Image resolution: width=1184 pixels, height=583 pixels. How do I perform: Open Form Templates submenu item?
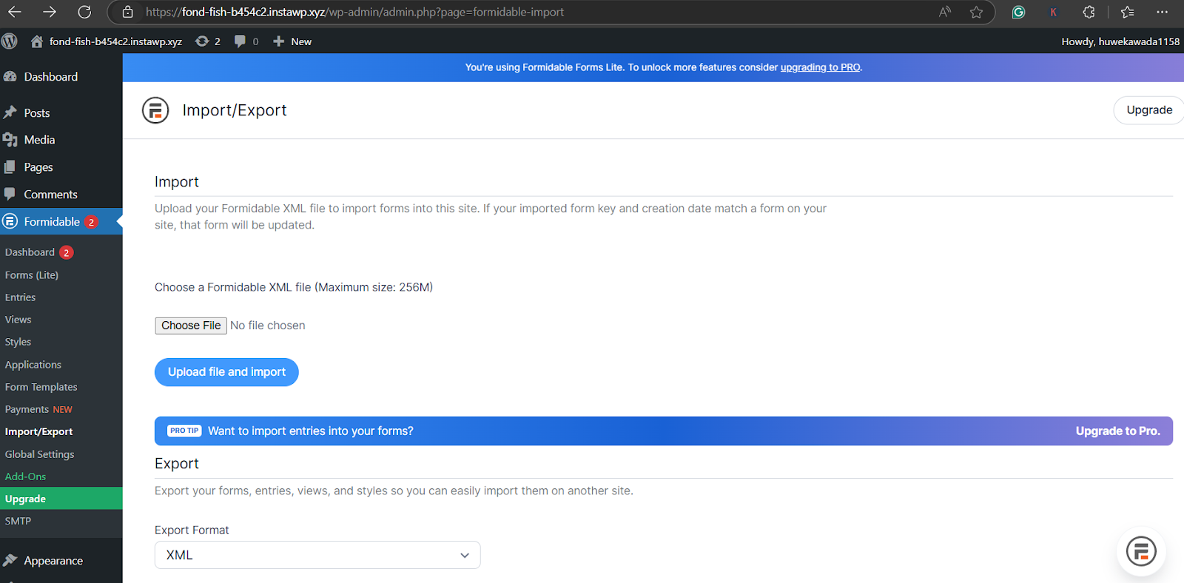point(41,387)
